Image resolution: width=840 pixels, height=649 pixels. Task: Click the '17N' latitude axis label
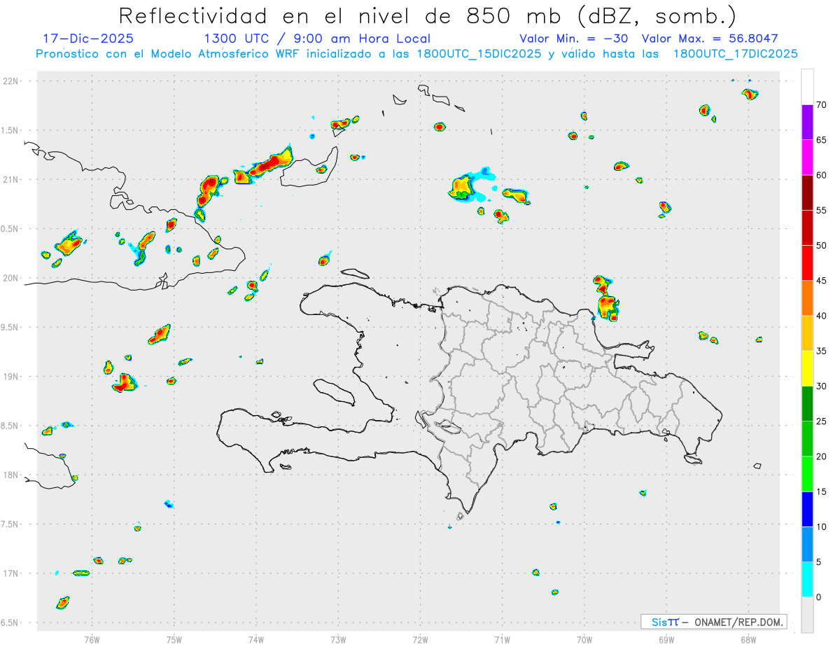pyautogui.click(x=10, y=573)
